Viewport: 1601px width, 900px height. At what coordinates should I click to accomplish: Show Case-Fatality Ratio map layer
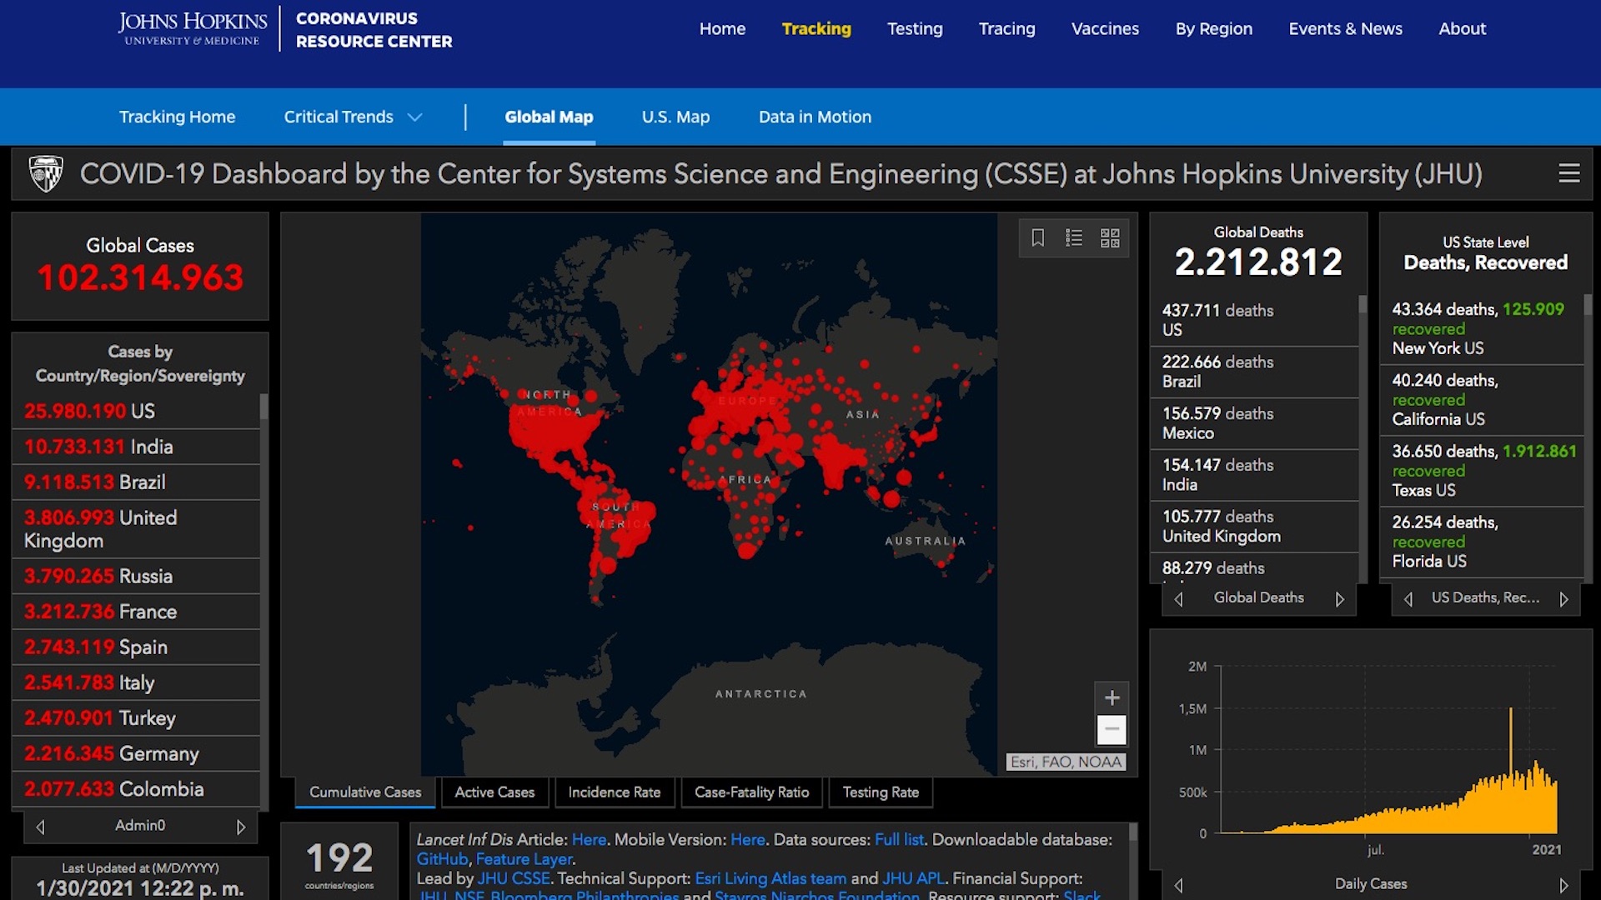[x=751, y=792]
